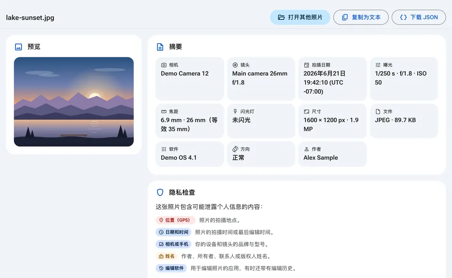
Task: Click the 位置（GPS）privacy tag
Action: coord(175,220)
